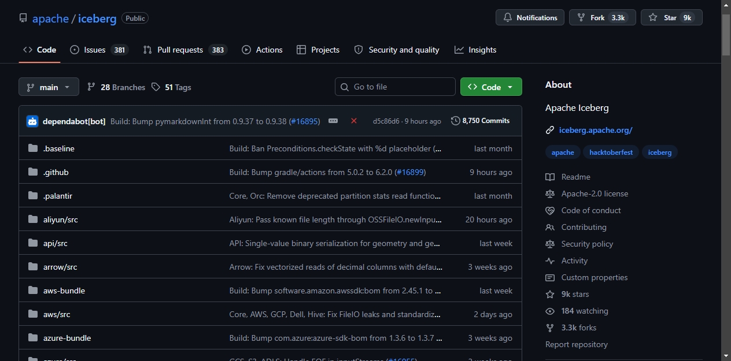The width and height of the screenshot is (731, 361).
Task: Click the api/src folder icon
Action: pos(33,243)
